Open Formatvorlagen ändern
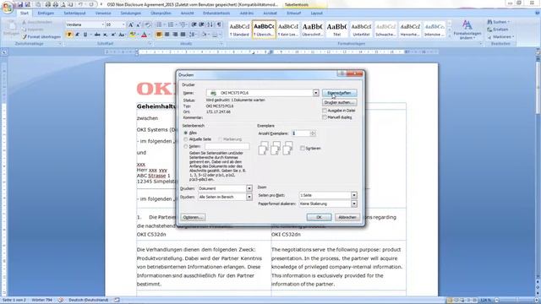The width and height of the screenshot is (541, 304). click(467, 30)
